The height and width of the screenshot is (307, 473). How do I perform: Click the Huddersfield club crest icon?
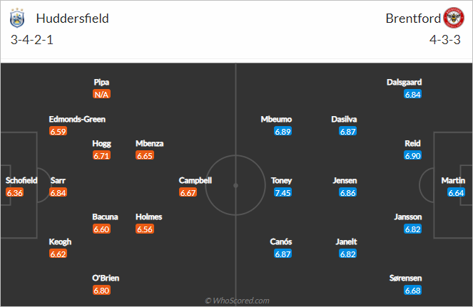coord(17,18)
